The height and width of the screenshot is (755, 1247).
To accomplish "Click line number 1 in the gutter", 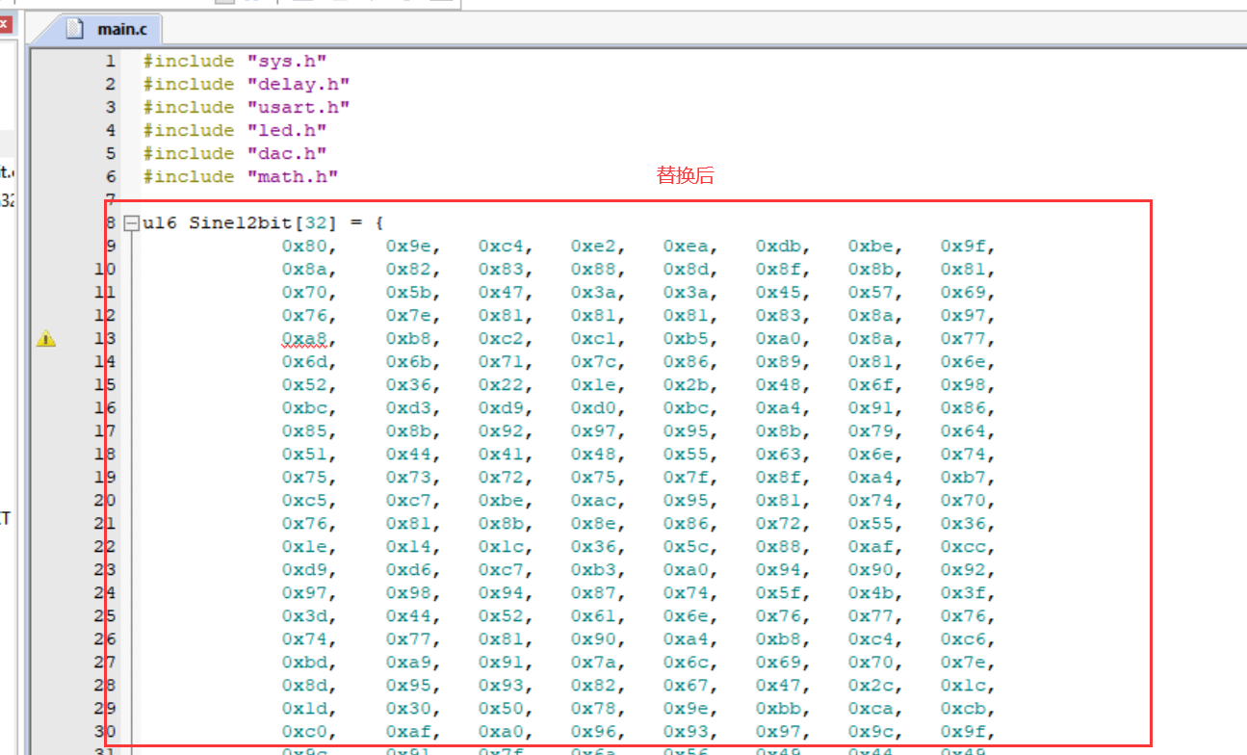I will pos(110,62).
